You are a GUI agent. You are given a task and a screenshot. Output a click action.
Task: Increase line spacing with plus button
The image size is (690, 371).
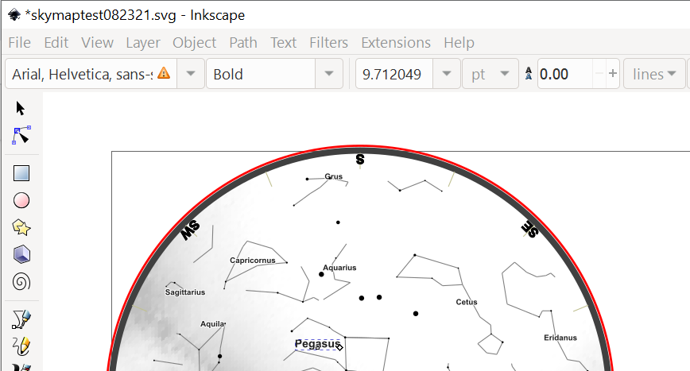pos(613,73)
